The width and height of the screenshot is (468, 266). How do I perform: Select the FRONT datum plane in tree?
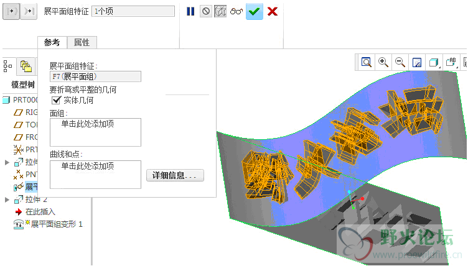(26, 137)
